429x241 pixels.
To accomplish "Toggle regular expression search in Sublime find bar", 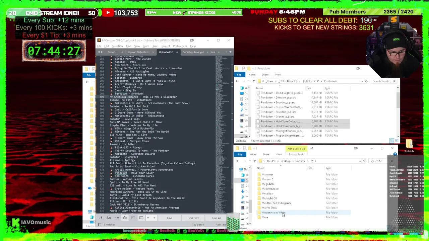I will [x=101, y=218].
